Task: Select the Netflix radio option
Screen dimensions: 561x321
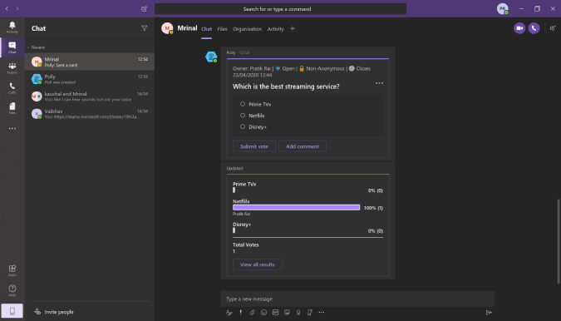Action: [243, 116]
